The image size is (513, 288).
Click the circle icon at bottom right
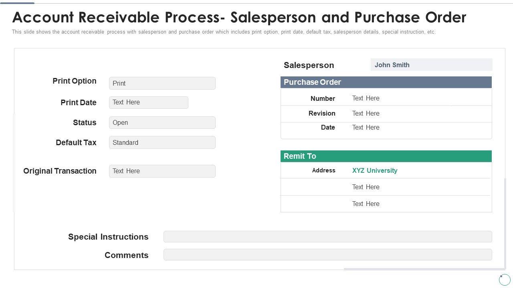pyautogui.click(x=505, y=279)
